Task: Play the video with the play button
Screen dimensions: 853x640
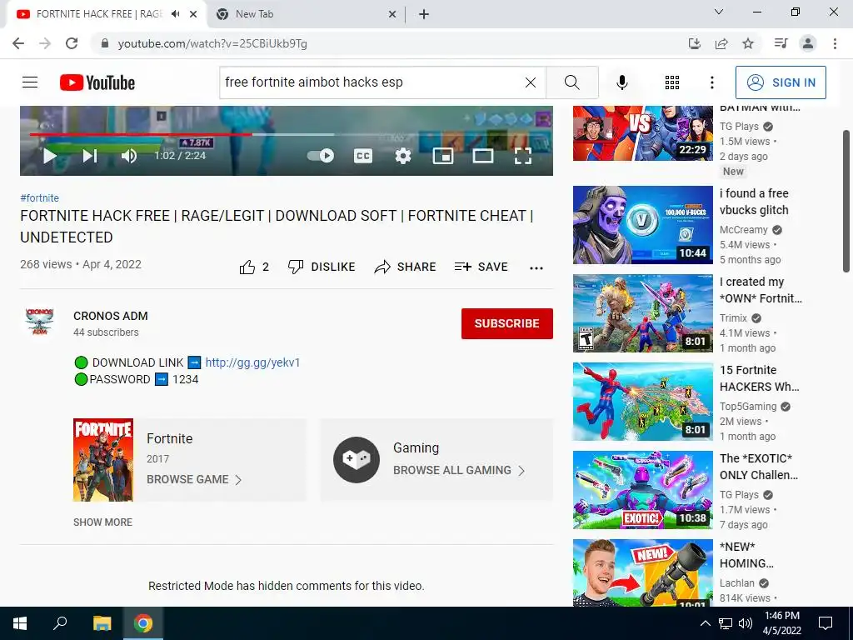Action: (50, 156)
